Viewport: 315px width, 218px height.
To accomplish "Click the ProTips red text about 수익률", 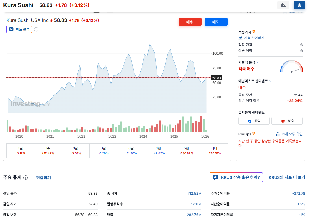I will [x=270, y=143].
